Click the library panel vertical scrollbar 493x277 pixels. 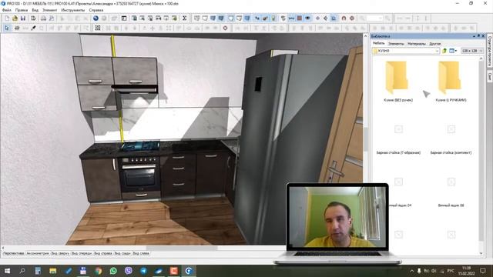[x=481, y=151]
